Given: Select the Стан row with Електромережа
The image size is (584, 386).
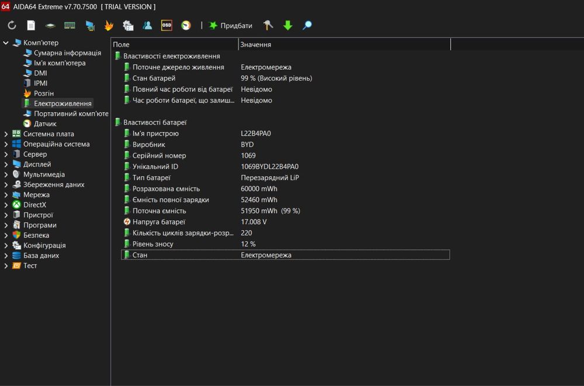Looking at the screenshot, I should pos(286,255).
